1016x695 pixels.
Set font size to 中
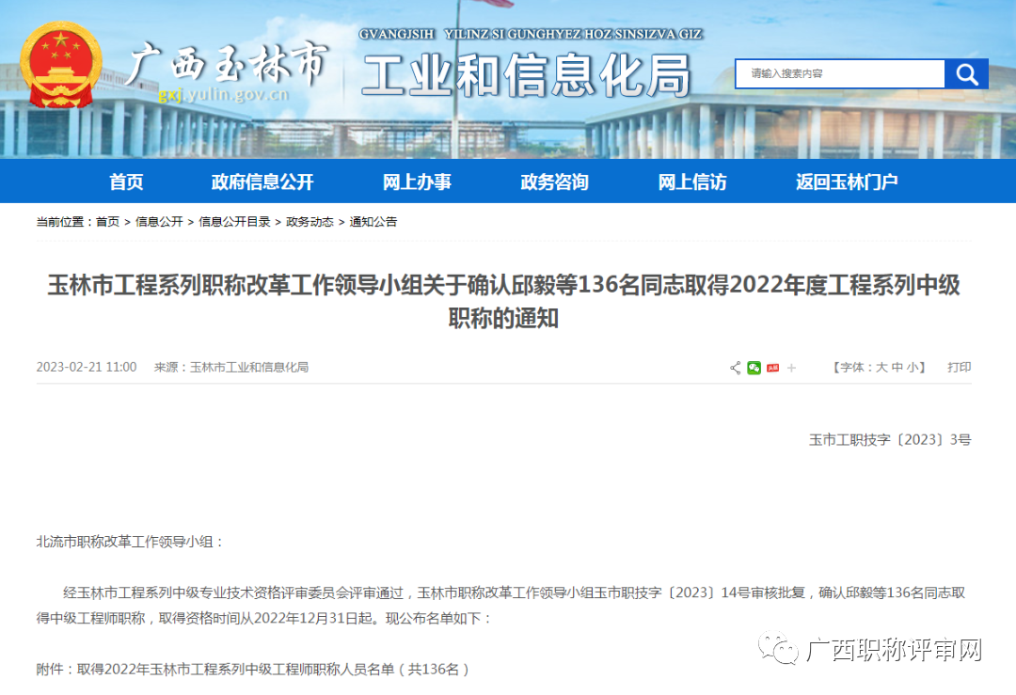pos(897,368)
